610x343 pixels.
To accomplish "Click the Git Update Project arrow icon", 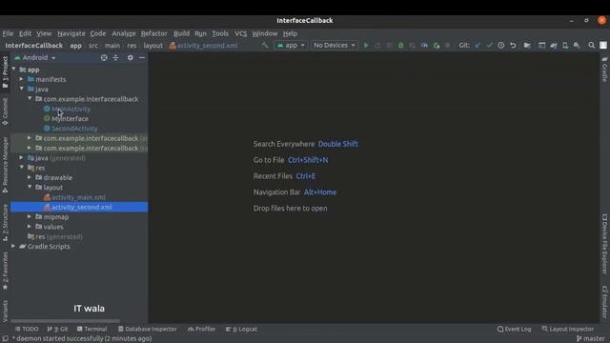I will coord(478,46).
